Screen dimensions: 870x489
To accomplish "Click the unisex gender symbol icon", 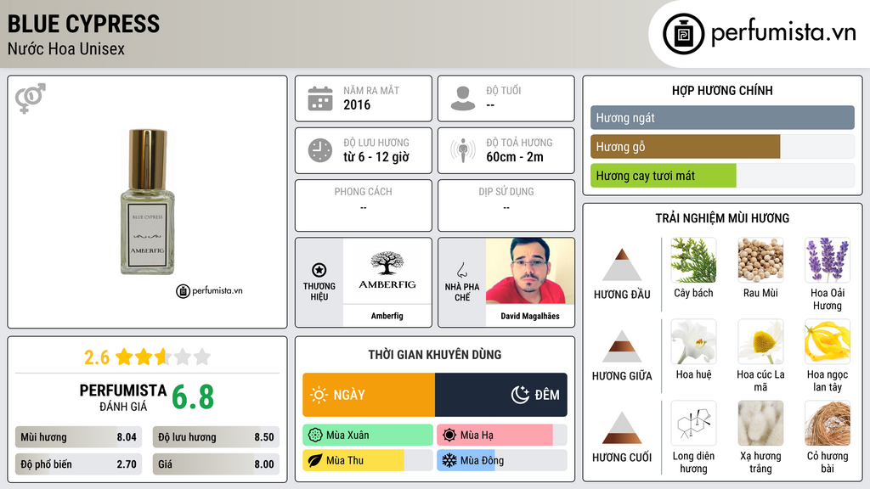I will (x=31, y=98).
